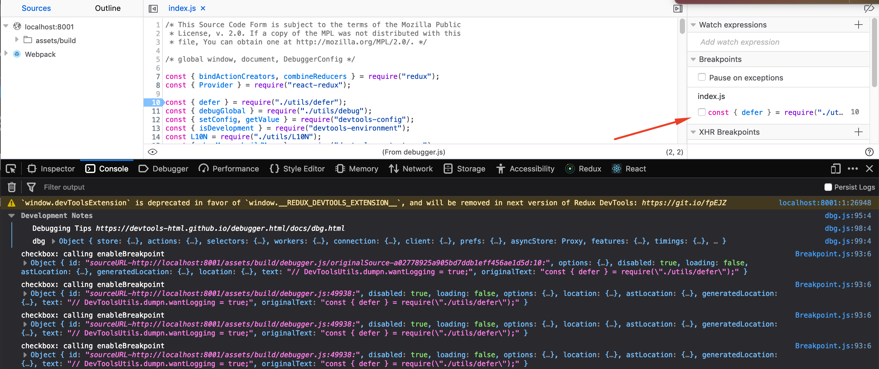879x369 pixels.
Task: Toggle Persist Logs checkbox
Action: pos(828,187)
